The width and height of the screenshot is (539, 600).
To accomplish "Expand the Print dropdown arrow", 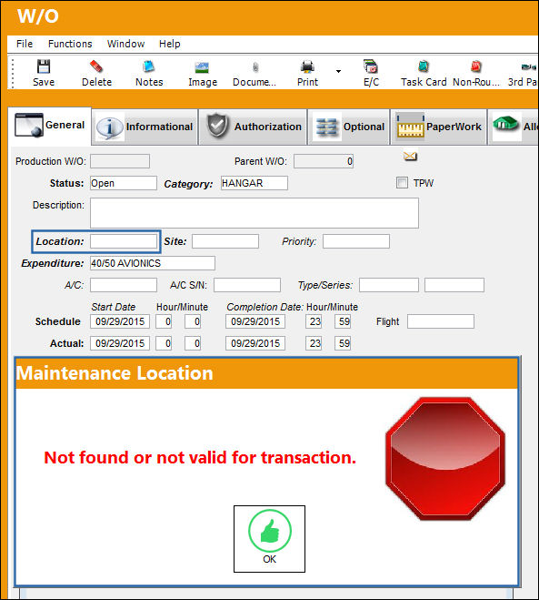I will tap(338, 72).
